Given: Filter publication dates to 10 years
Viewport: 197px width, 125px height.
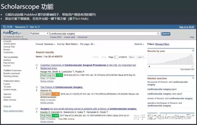Looking at the screenshot, I should 7,87.
